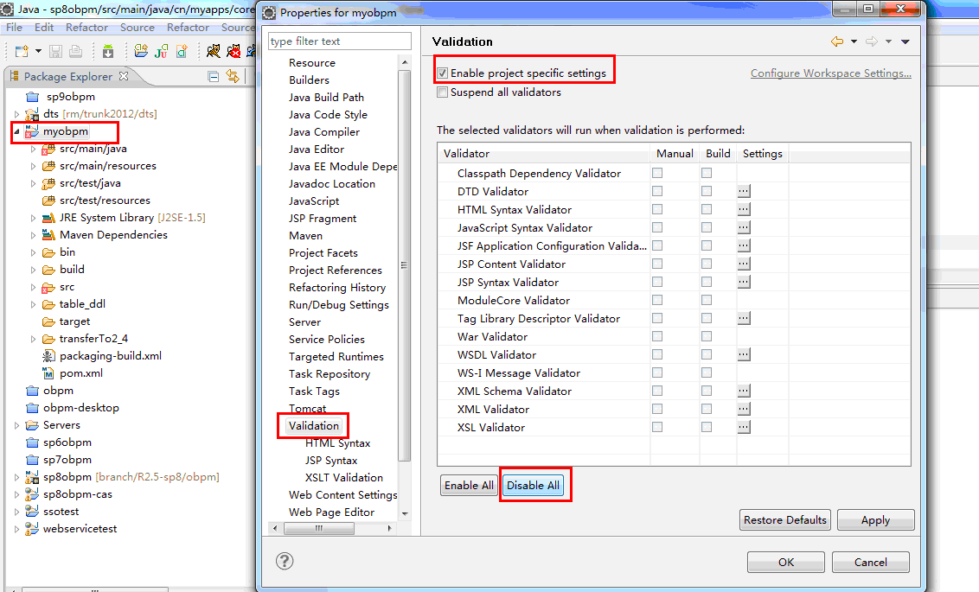The width and height of the screenshot is (979, 592).
Task: Open Configure Workspace Settings link
Action: [x=830, y=73]
